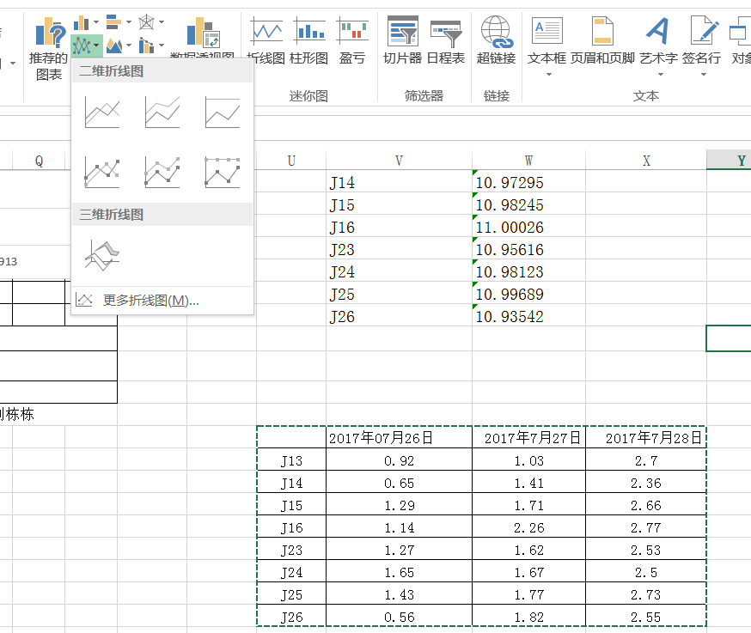
Task: Select the basic 2D line chart thumbnail
Action: tap(102, 113)
